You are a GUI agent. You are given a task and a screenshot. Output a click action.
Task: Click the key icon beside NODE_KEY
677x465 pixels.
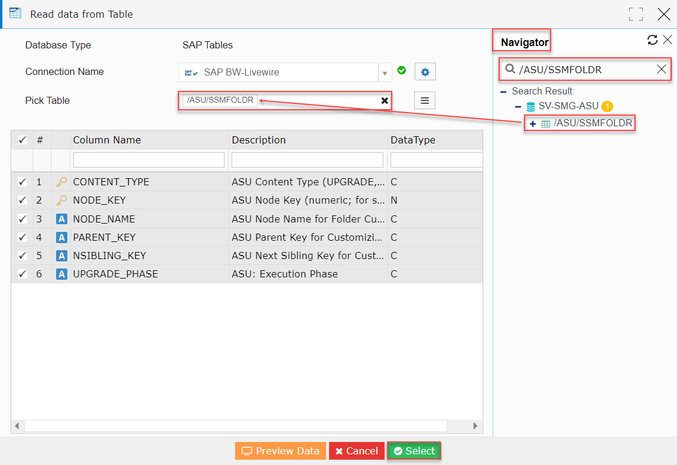[x=61, y=200]
